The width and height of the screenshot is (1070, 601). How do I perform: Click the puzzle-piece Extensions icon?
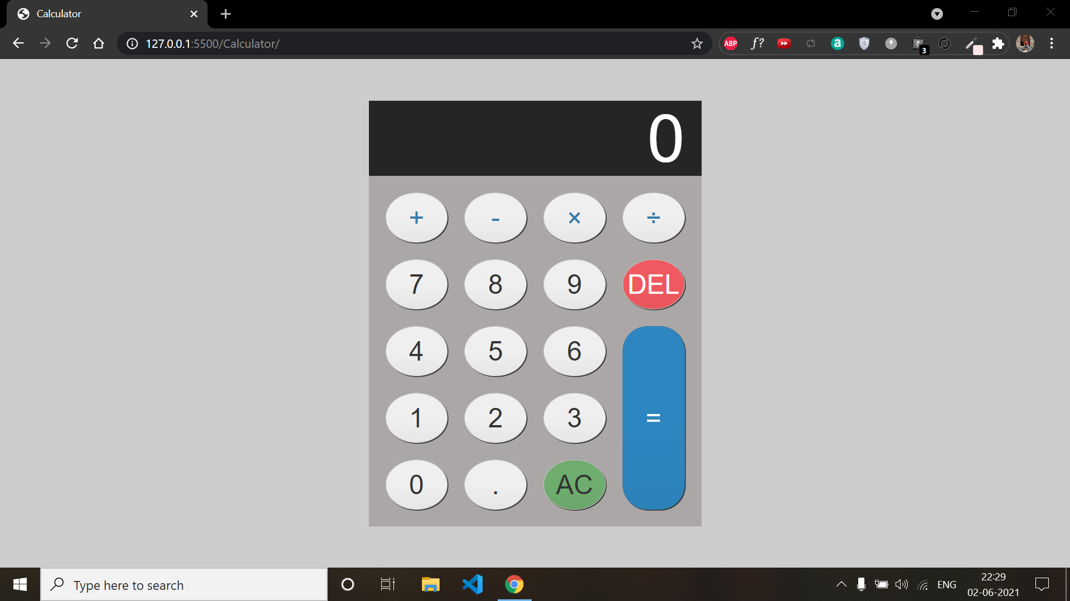click(998, 43)
